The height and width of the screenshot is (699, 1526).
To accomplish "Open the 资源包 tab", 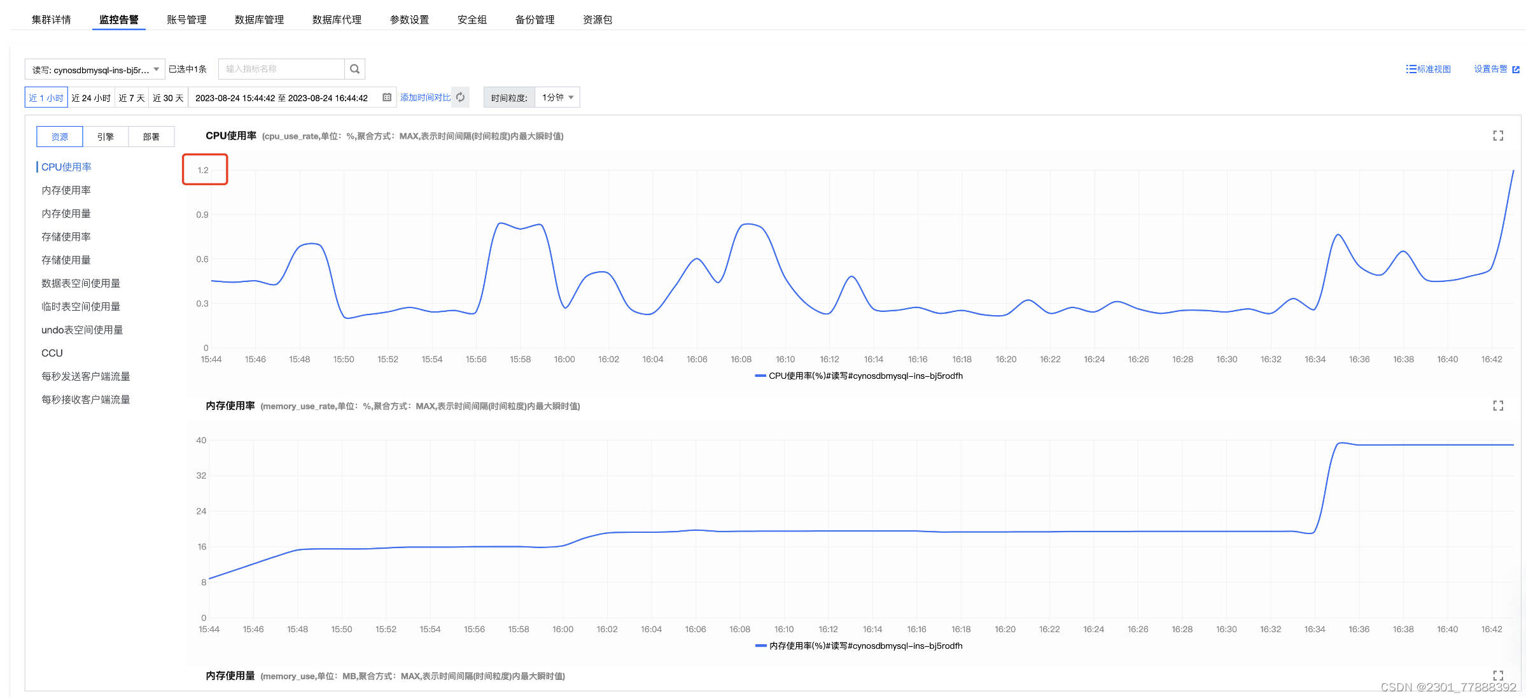I will tap(597, 20).
